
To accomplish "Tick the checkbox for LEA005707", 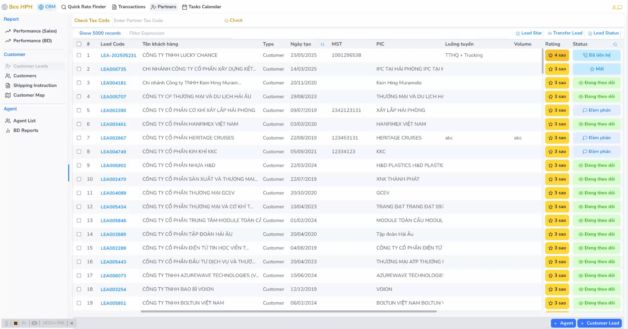I will (x=79, y=96).
